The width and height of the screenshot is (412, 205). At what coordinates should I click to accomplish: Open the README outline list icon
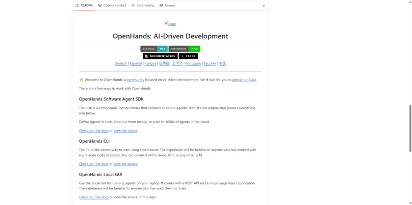pyautogui.click(x=263, y=5)
